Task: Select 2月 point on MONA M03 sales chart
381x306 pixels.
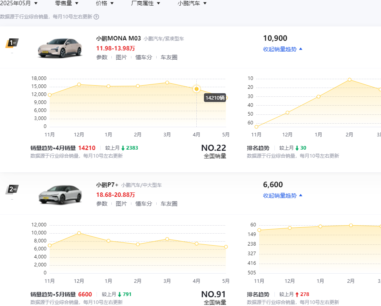Action: 138,86
